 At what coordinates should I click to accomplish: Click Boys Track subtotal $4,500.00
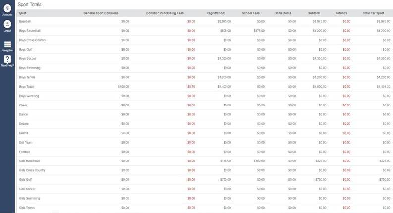pos(320,87)
